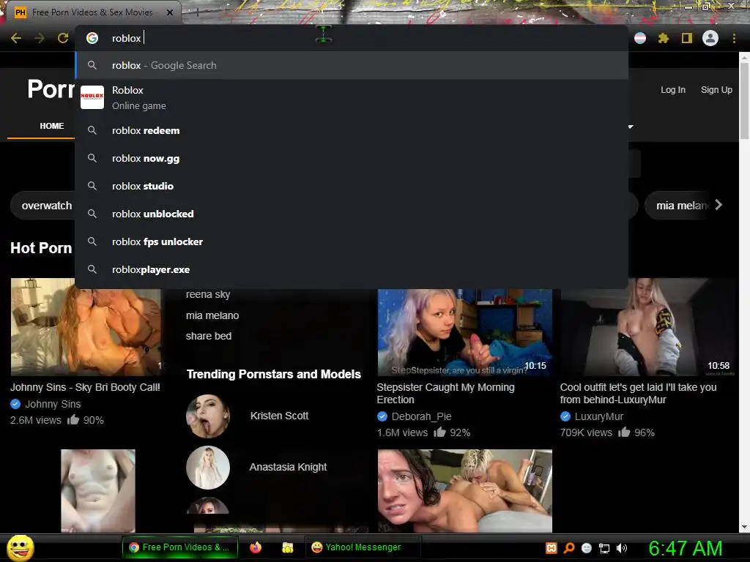Pick the 'roblox redeem' suggestion
Image resolution: width=750 pixels, height=562 pixels.
[352, 130]
